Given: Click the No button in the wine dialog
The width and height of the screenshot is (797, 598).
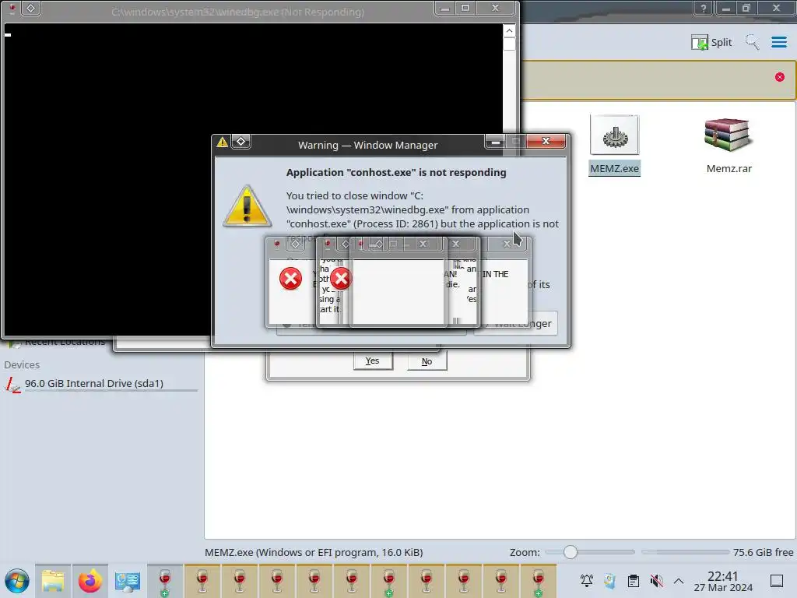Looking at the screenshot, I should coord(427,361).
